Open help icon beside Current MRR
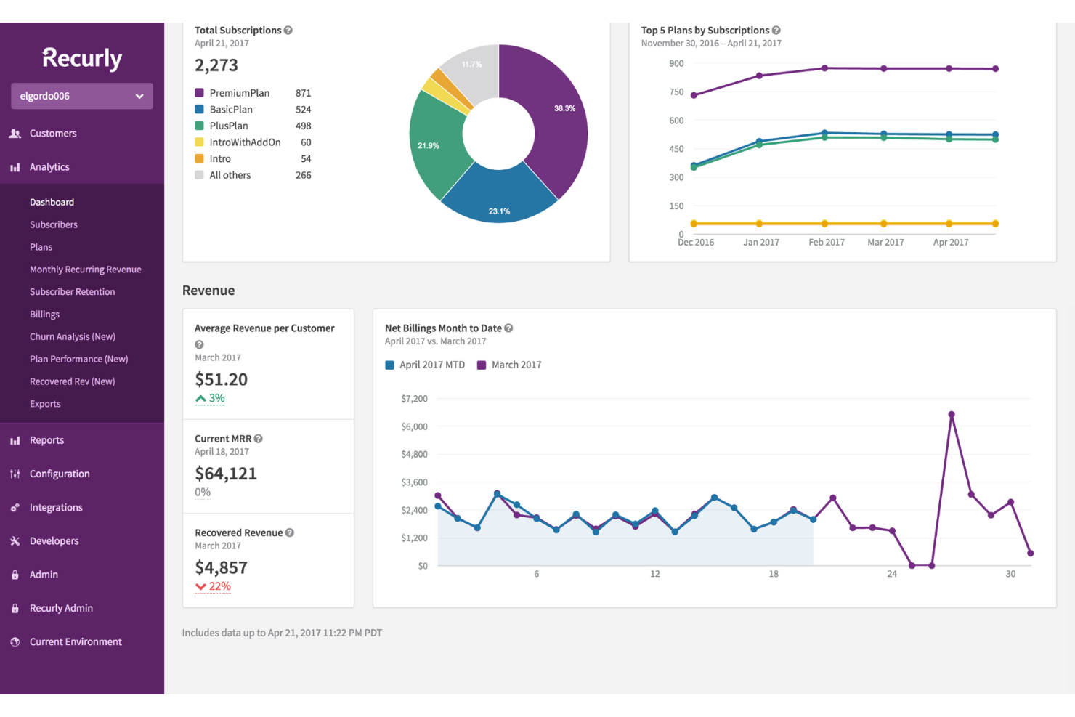The height and width of the screenshot is (717, 1075). tap(258, 439)
